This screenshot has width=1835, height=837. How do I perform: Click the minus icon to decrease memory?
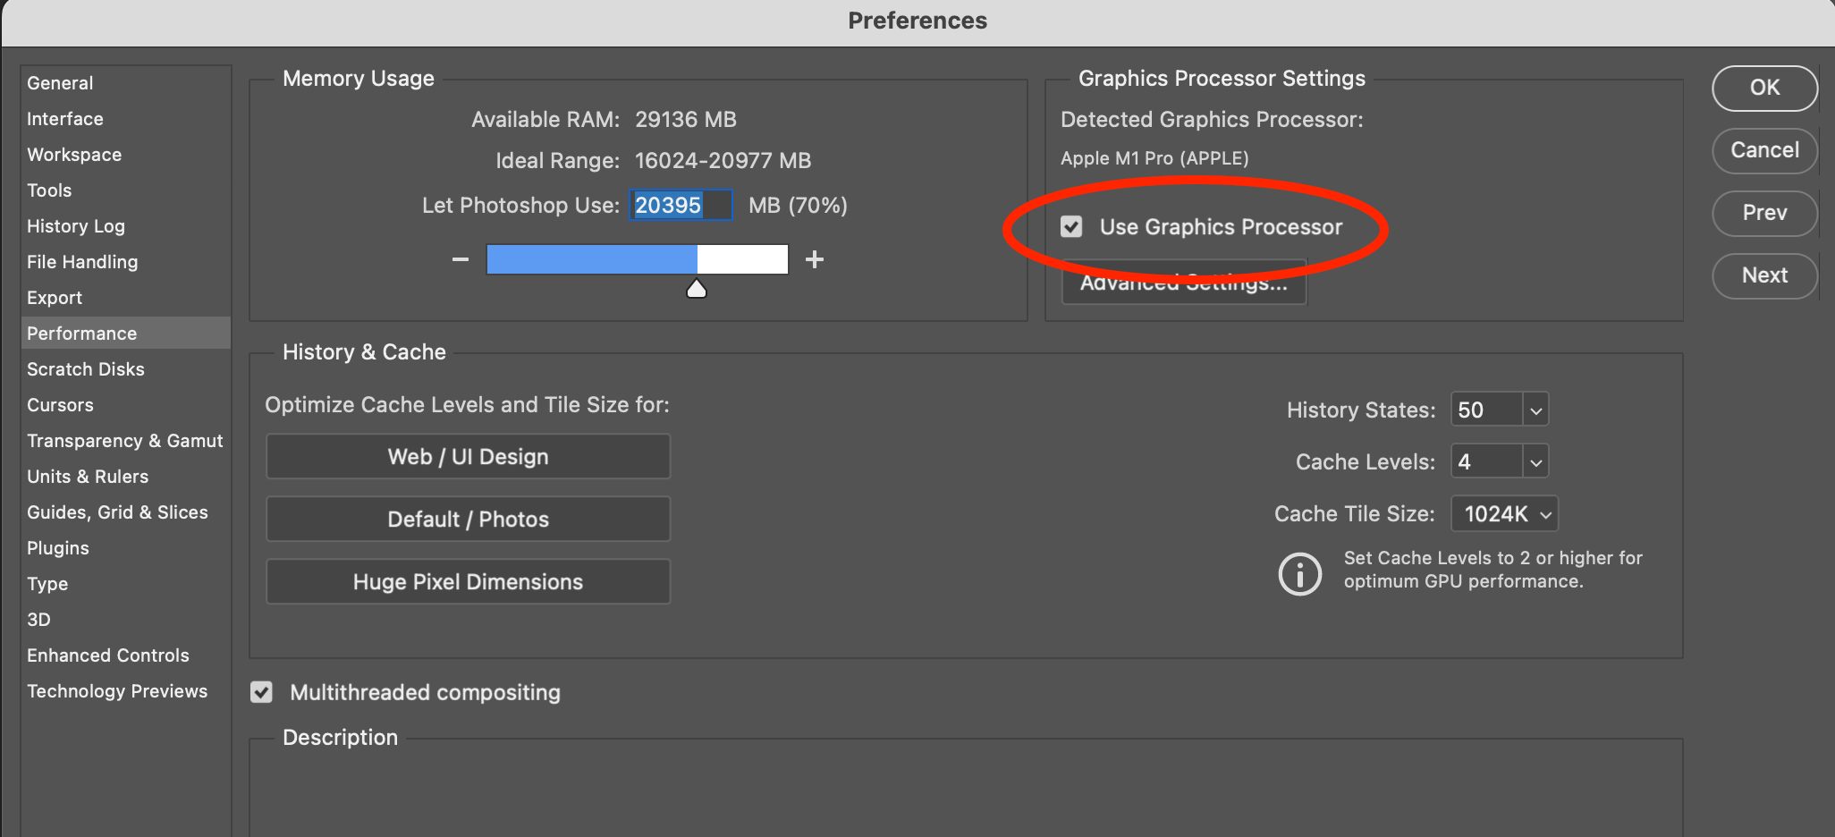[x=461, y=259]
